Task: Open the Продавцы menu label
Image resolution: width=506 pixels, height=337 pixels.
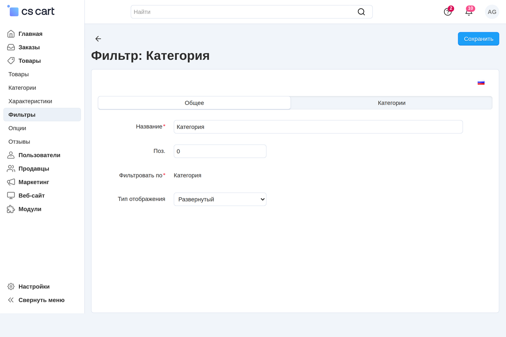Action: (x=34, y=168)
